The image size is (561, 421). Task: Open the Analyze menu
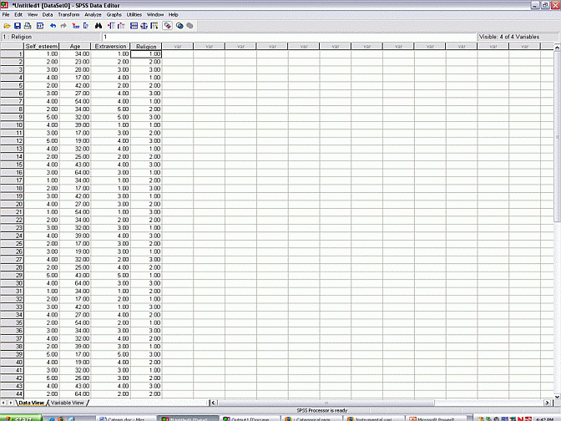93,15
